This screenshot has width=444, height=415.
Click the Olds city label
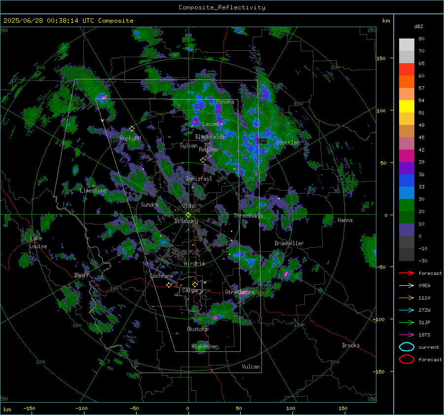pyautogui.click(x=188, y=206)
